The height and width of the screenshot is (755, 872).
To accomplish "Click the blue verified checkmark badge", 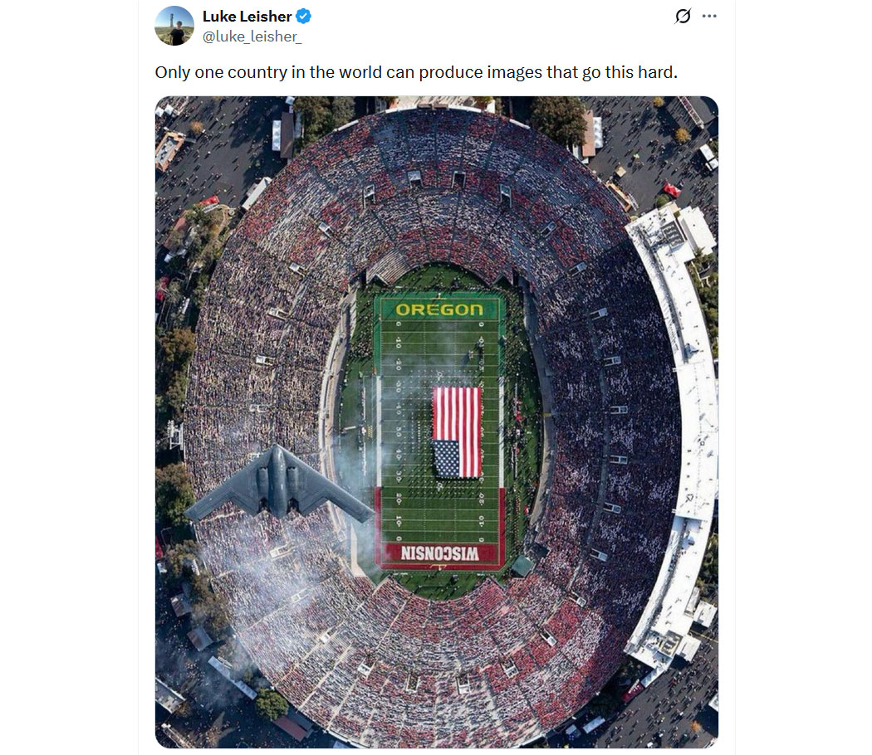I will [x=303, y=17].
